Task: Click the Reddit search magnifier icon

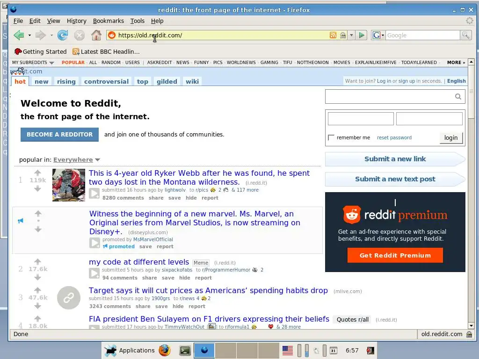Action: pos(458,96)
